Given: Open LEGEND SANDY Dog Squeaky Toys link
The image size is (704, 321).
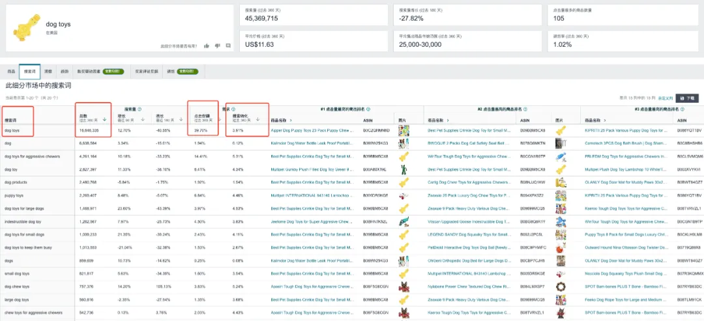Looking at the screenshot, I should pyautogui.click(x=469, y=234).
